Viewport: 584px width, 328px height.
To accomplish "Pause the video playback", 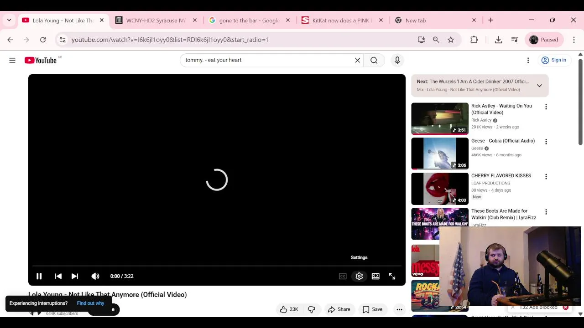I will point(39,276).
